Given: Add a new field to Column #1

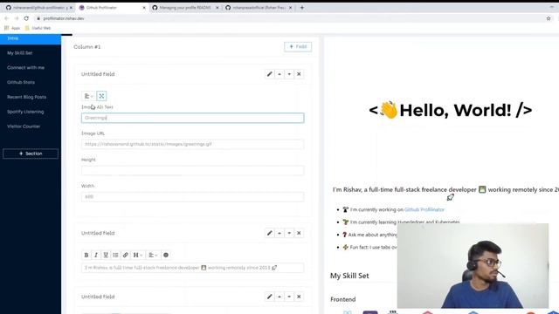Looking at the screenshot, I should [x=298, y=46].
